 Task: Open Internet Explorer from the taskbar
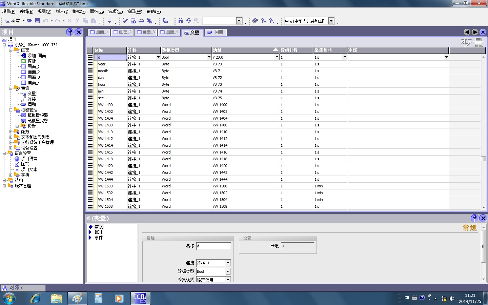35,298
